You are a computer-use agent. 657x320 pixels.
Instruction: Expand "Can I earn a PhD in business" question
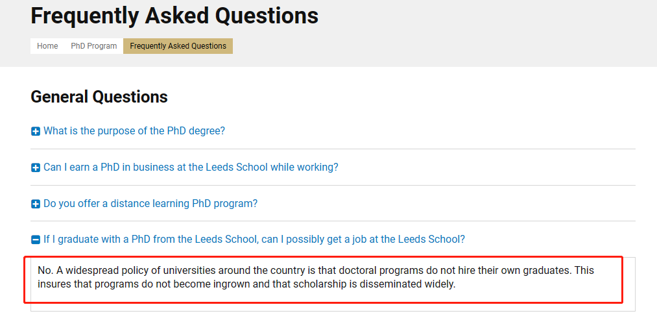pyautogui.click(x=191, y=167)
